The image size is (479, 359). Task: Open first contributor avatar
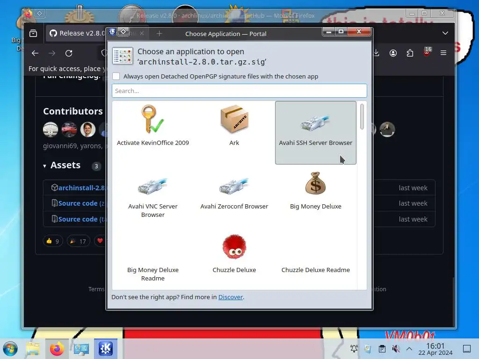(x=51, y=129)
